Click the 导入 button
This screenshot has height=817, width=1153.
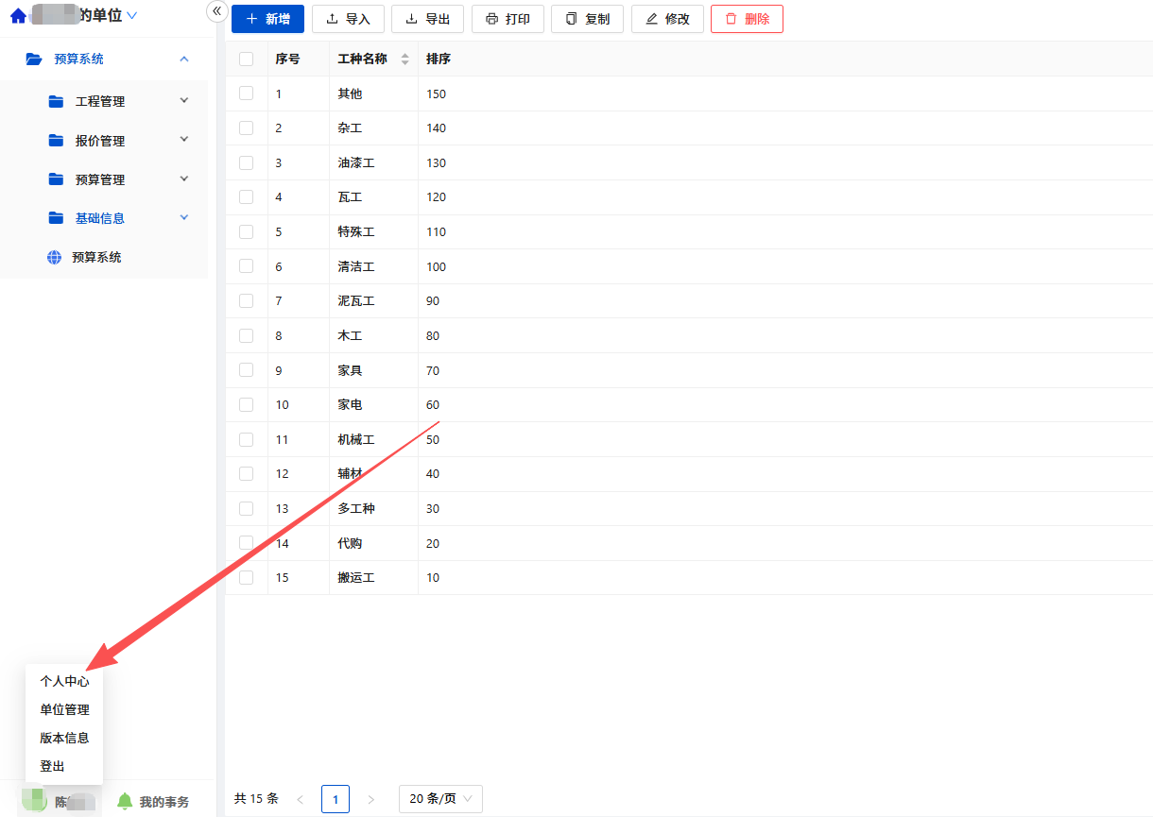pyautogui.click(x=348, y=19)
